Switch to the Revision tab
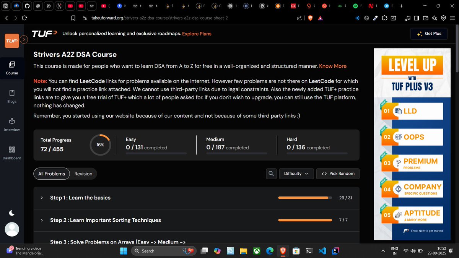This screenshot has height=258, width=459. 83,174
